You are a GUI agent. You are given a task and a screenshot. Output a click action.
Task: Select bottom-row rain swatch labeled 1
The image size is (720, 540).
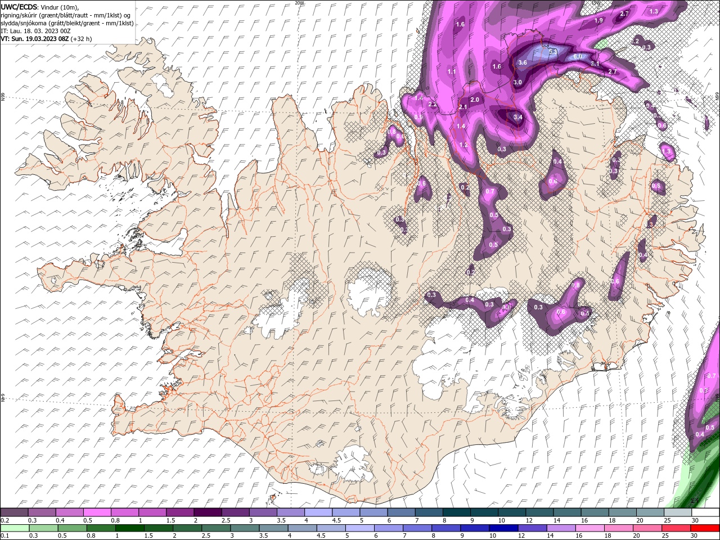pos(130,528)
